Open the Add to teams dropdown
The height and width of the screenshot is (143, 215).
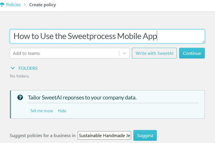[x=70, y=53]
